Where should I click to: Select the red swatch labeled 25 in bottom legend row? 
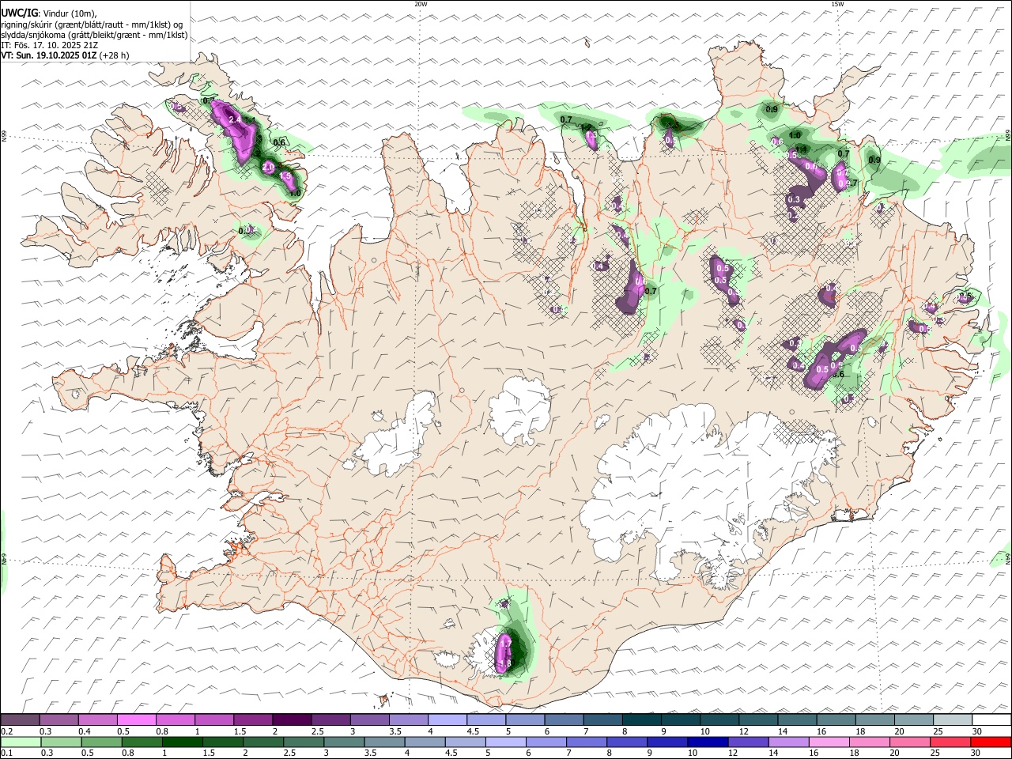tap(950, 742)
